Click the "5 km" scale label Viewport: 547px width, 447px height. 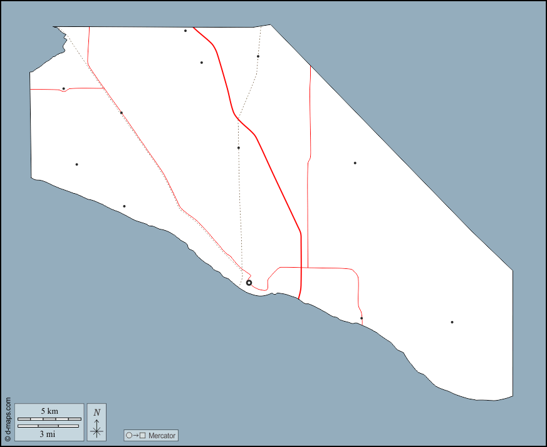pyautogui.click(x=49, y=411)
